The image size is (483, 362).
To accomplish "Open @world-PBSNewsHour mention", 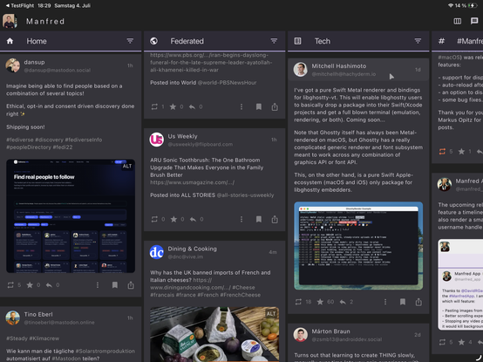I will [227, 83].
